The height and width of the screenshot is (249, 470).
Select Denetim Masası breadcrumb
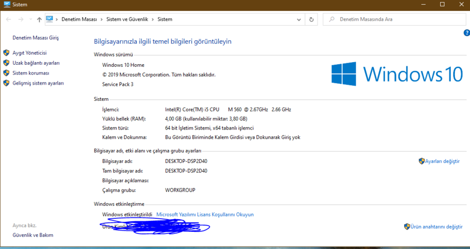pos(79,19)
